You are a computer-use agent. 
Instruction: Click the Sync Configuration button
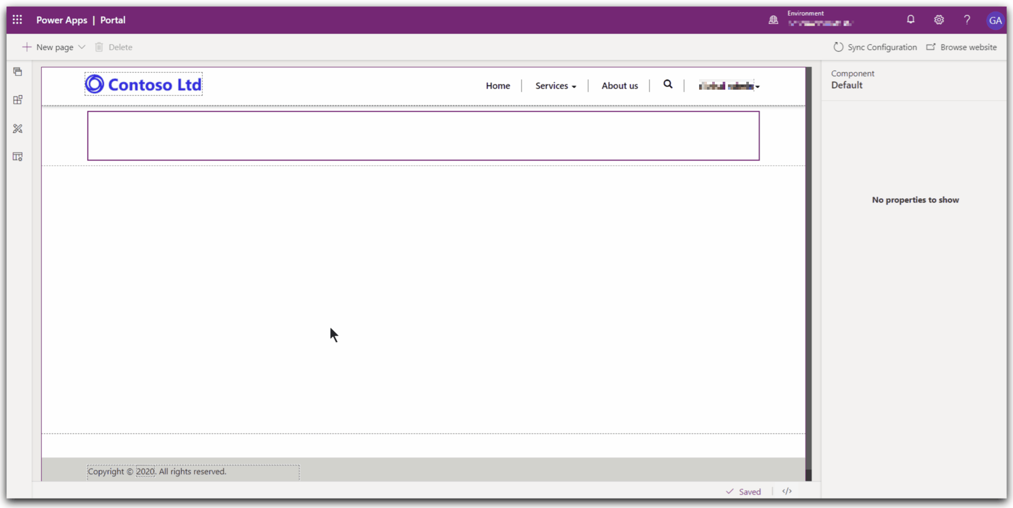[x=875, y=47]
